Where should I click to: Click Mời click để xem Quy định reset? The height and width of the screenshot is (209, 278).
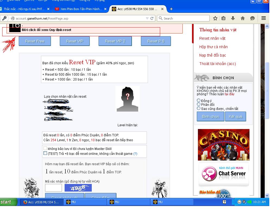coord(46,30)
